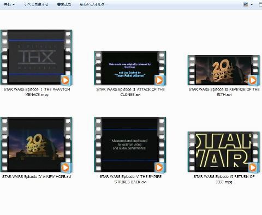Screen dimensions: 262x215
Task: Click 書き込む (burn) in toolbar
Action: (64, 4)
